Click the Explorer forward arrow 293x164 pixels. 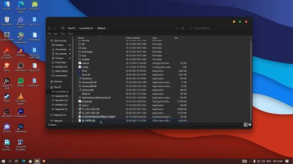coord(54,28)
